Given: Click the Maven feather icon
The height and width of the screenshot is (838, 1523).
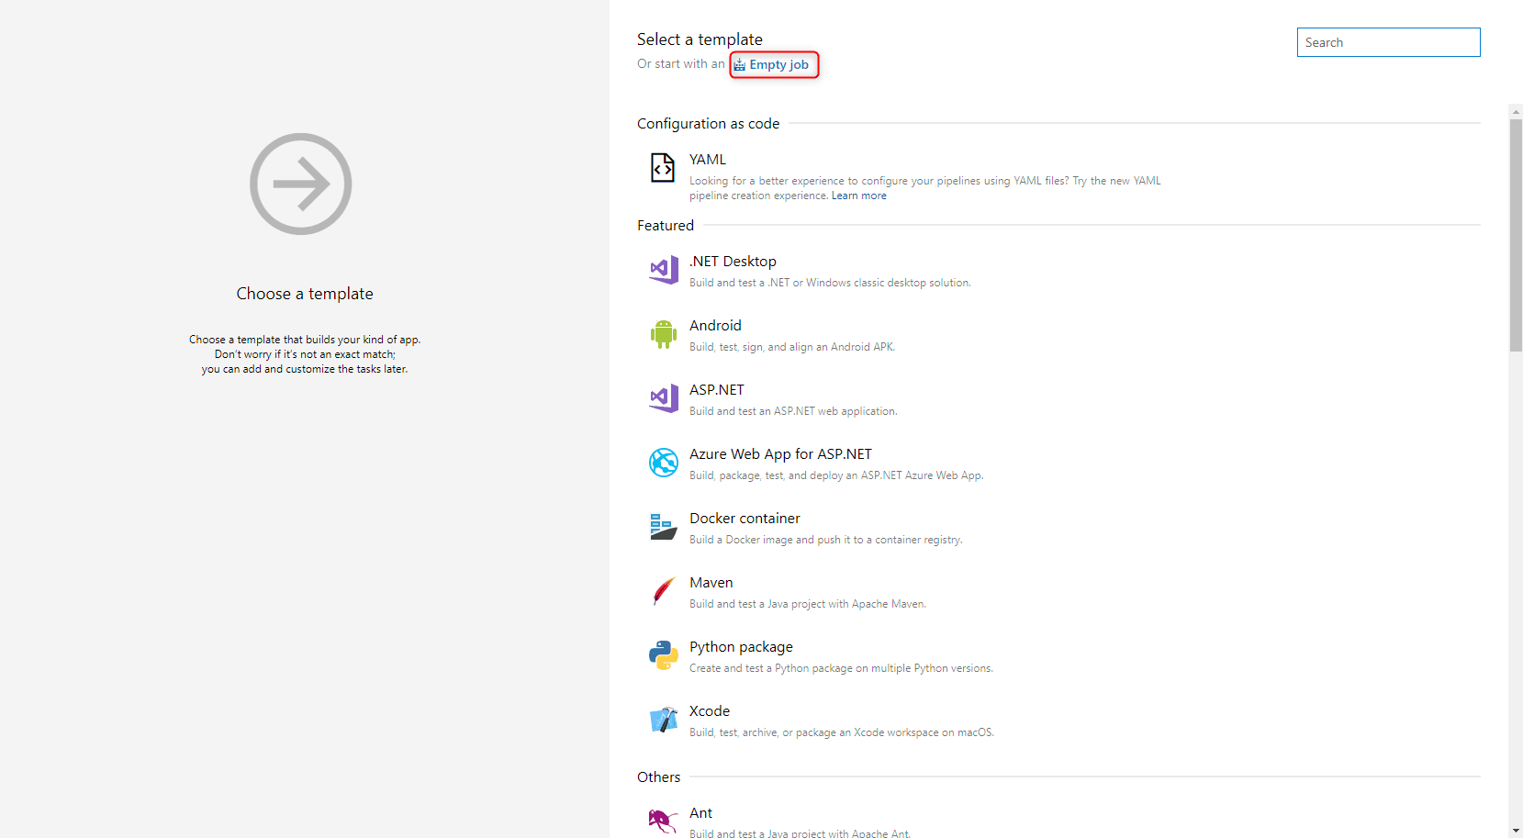Looking at the screenshot, I should [x=663, y=591].
